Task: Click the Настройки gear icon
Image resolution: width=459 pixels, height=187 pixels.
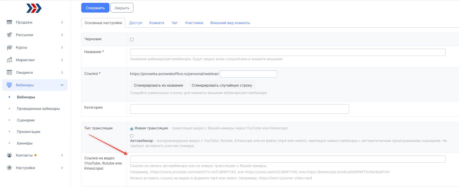Action: point(10,168)
